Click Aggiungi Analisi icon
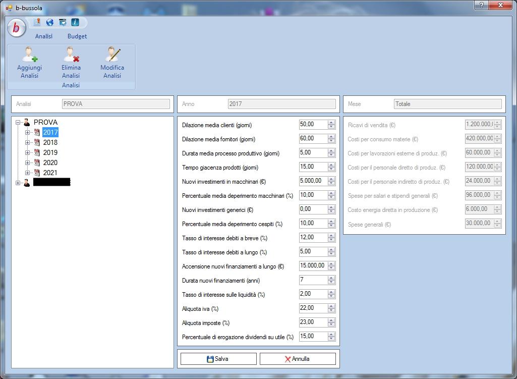 coord(29,55)
